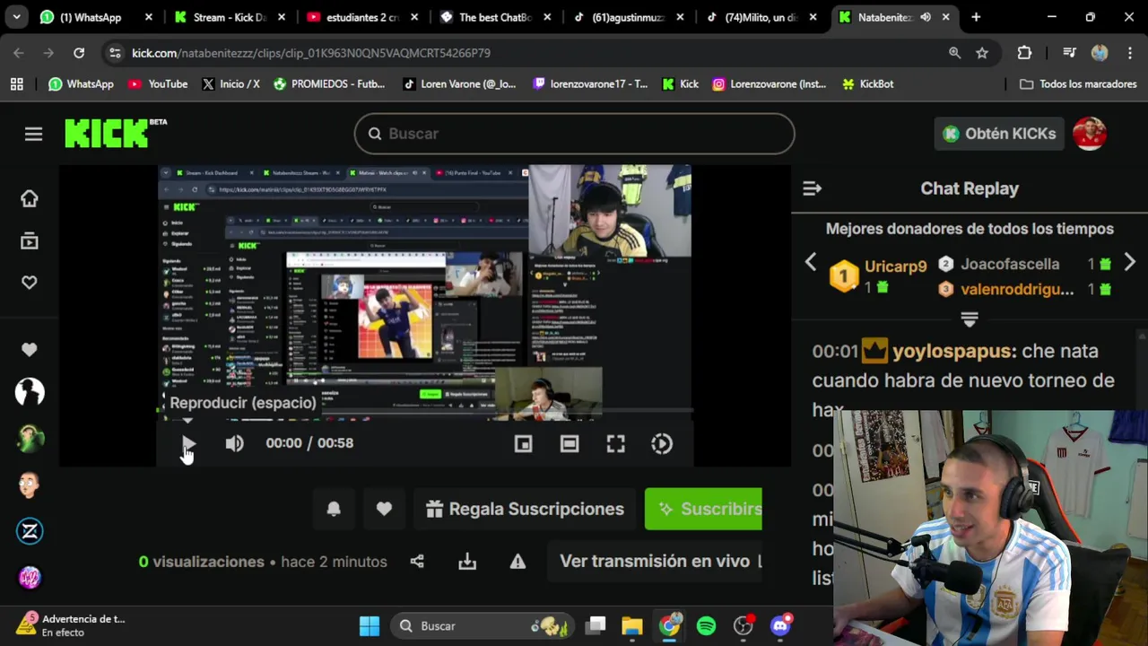Open Spotify from taskbar

coord(706,625)
